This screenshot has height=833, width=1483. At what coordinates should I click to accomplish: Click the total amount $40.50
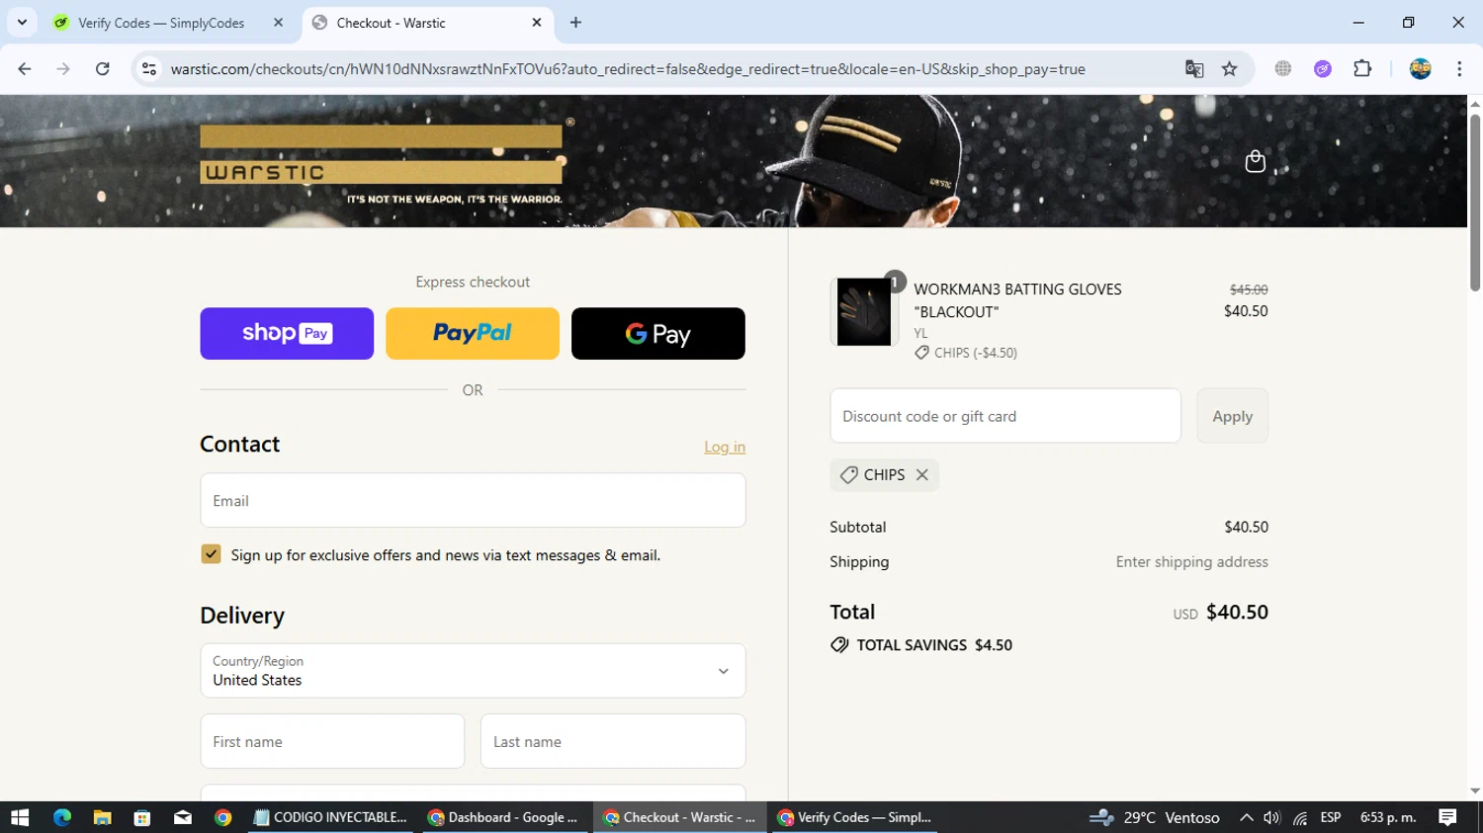1237,612
